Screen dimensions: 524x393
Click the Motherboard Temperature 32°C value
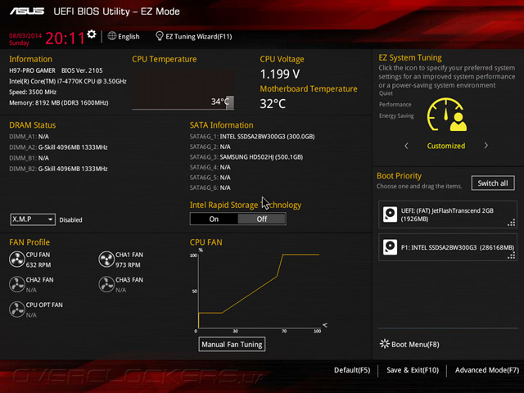click(x=273, y=104)
